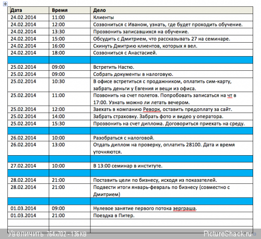Click 'Прозвонить записавшихся на обучение.' cell

172,32
